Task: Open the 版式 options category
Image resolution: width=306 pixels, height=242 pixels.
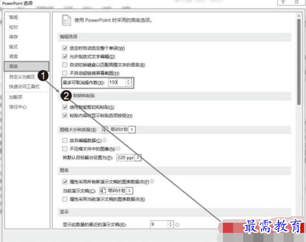Action: click(x=13, y=47)
